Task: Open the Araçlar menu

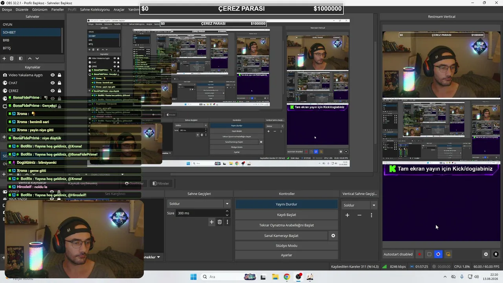Action: pyautogui.click(x=119, y=9)
